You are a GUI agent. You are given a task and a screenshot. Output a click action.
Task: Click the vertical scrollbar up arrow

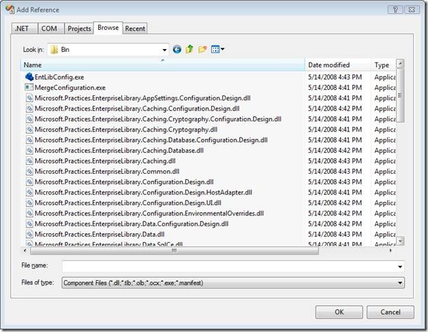pyautogui.click(x=400, y=63)
